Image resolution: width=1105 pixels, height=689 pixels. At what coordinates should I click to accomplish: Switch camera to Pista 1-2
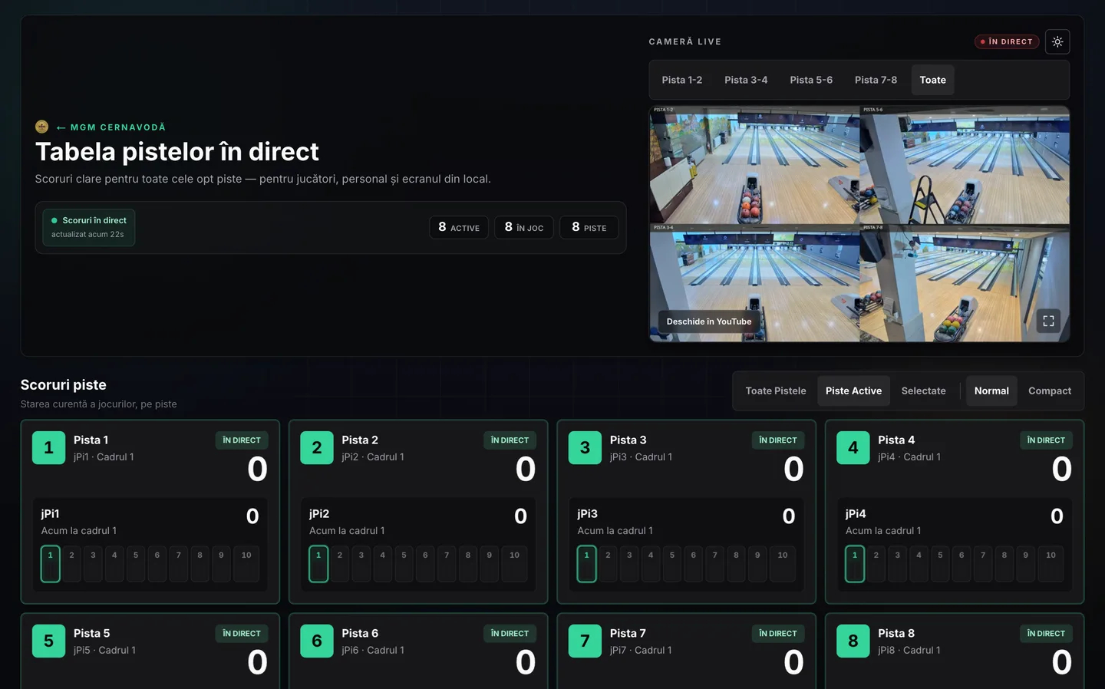click(682, 80)
